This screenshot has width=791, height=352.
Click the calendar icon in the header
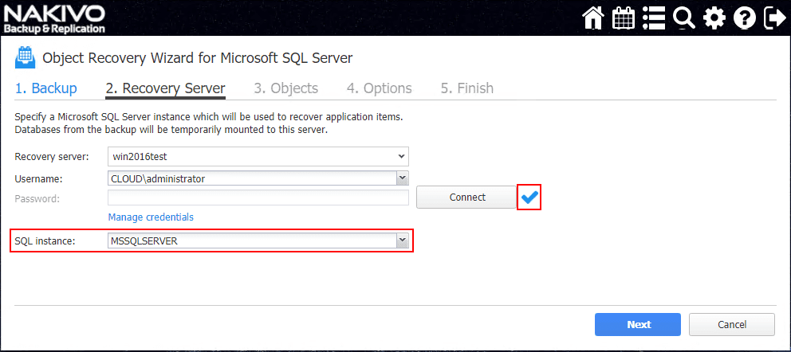(624, 18)
